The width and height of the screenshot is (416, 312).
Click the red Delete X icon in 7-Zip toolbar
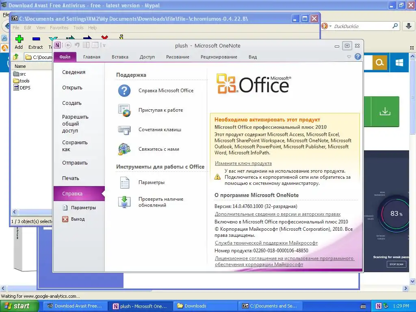[104, 38]
